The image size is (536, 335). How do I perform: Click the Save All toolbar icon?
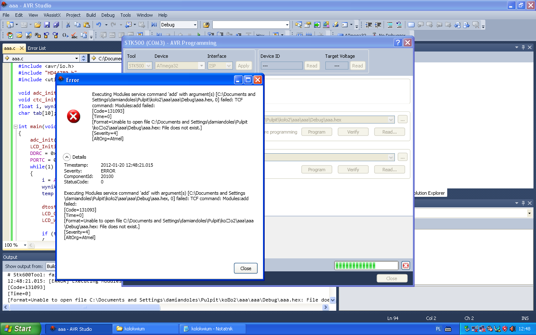tap(56, 25)
